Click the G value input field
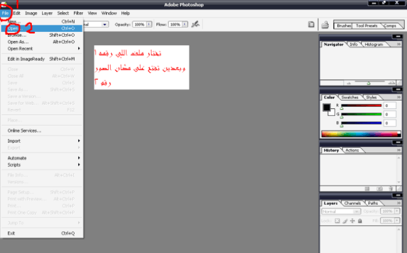This screenshot has height=253, width=407. (390, 114)
